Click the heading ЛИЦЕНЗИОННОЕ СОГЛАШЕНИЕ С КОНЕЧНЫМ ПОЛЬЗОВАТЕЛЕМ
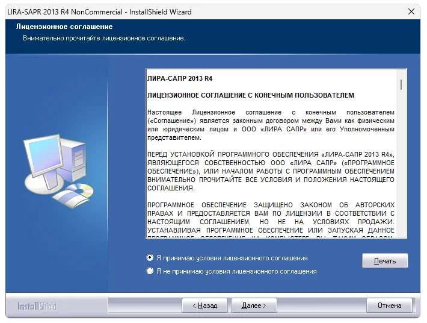The image size is (427, 323). click(x=251, y=95)
